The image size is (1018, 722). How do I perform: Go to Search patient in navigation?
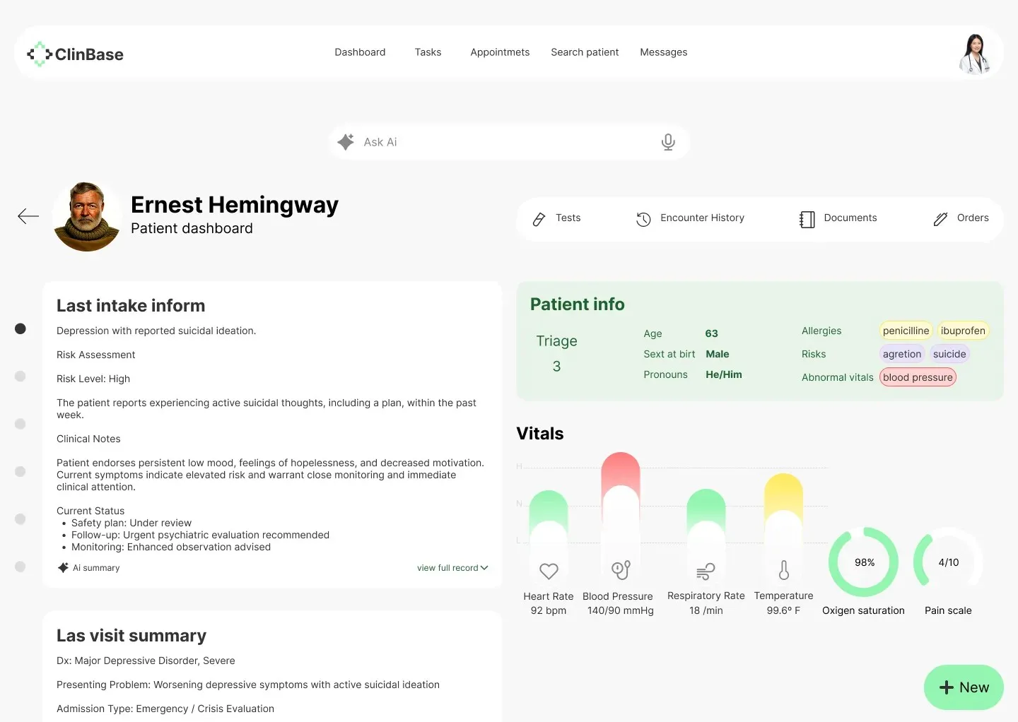pos(585,52)
